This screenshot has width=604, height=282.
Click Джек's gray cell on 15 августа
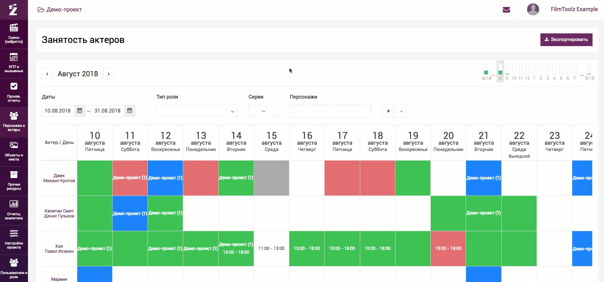pyautogui.click(x=271, y=178)
